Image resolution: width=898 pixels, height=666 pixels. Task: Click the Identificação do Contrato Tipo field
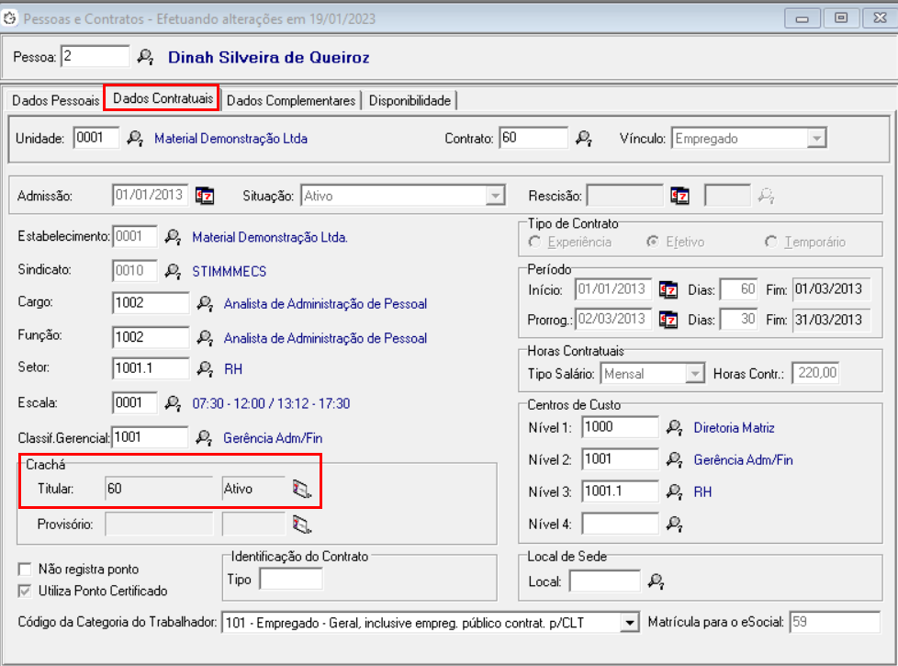tap(290, 579)
